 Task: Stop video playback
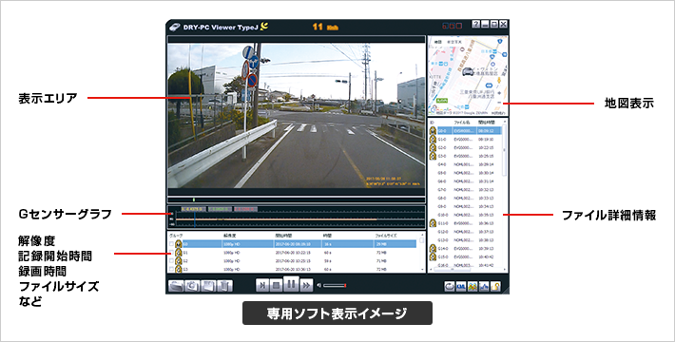(x=277, y=285)
